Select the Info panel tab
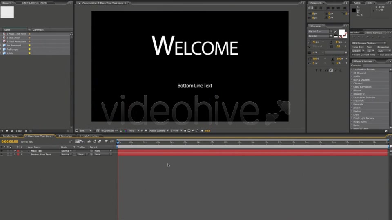Viewport: 392px width, 220px height. [370, 3]
